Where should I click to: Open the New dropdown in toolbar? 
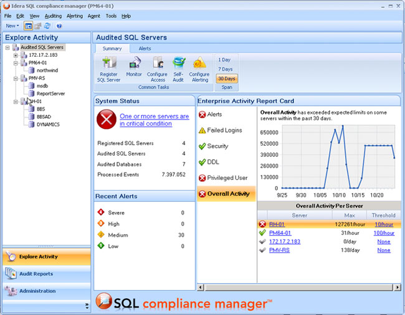tap(12, 26)
